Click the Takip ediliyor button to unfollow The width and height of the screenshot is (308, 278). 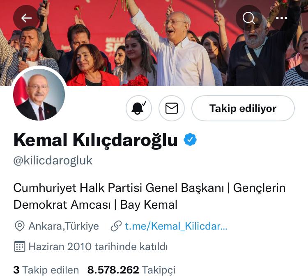[x=243, y=108]
